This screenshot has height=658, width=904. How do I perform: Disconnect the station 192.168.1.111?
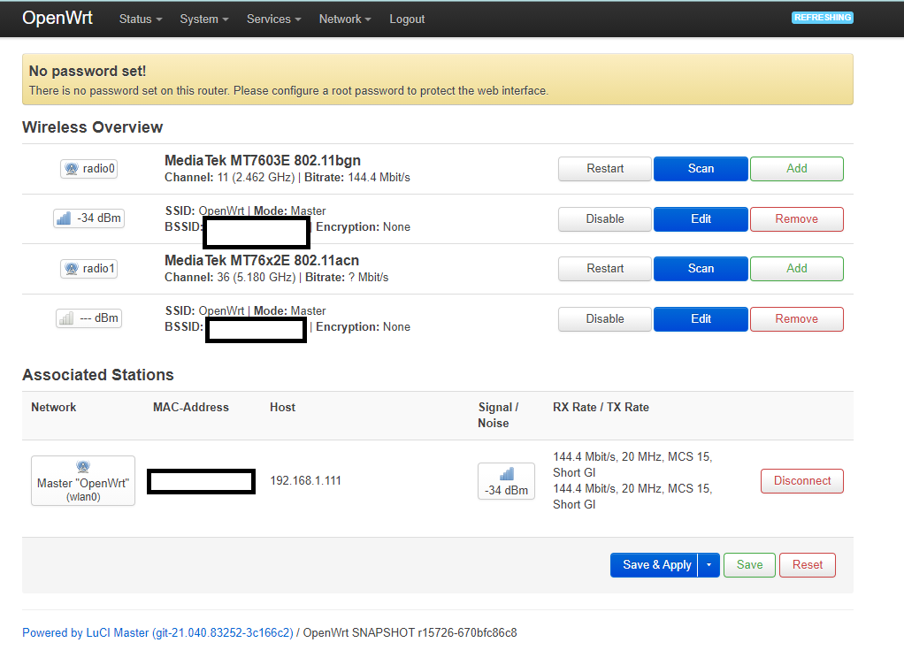(802, 481)
